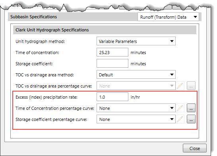Click the 'TOC vs drainage area percentage curve:' label
Screen dimensions: 217x156
click(x=54, y=86)
